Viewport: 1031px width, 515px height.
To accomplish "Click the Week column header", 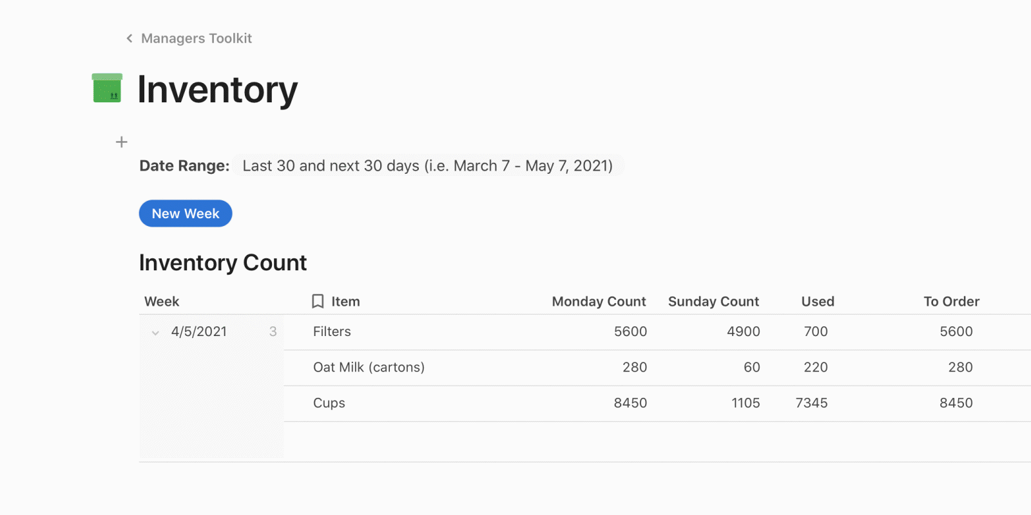I will click(x=162, y=301).
